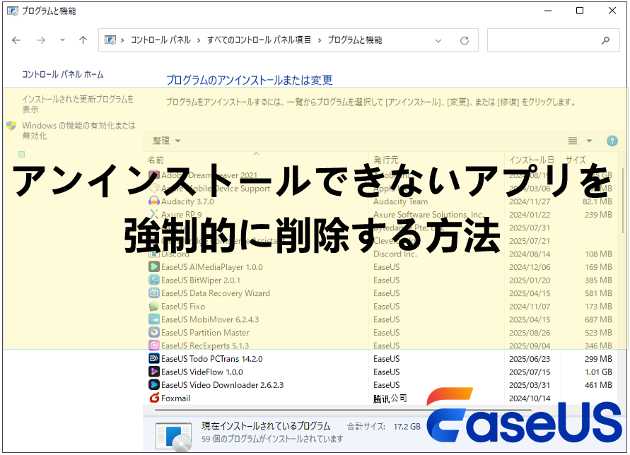The image size is (630, 455).
Task: Select EaseUS Video Downloader 2.6.2.3 icon
Action: [154, 385]
